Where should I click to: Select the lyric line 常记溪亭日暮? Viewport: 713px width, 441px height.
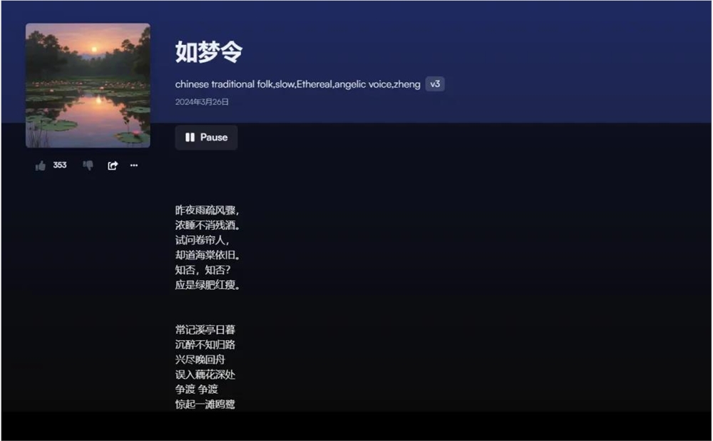(x=207, y=330)
